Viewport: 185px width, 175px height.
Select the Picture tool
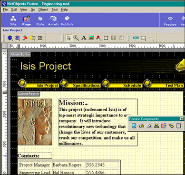91,38
